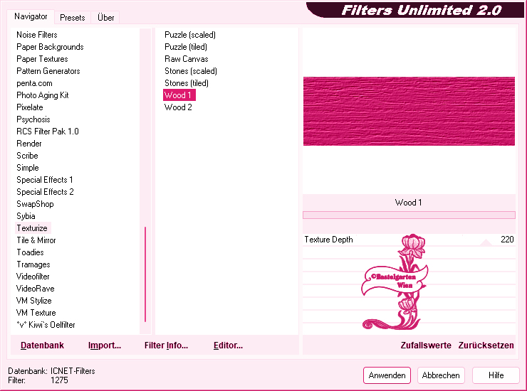Open Filter Info... dialog
The height and width of the screenshot is (391, 527).
coord(166,346)
